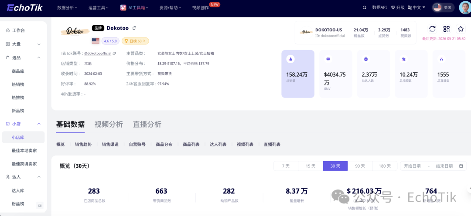The width and height of the screenshot is (471, 216).
Task: Switch region with 美国 selector
Action: (444, 8)
